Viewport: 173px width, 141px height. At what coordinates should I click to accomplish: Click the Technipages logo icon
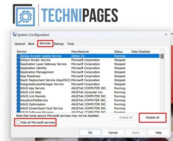(24, 15)
